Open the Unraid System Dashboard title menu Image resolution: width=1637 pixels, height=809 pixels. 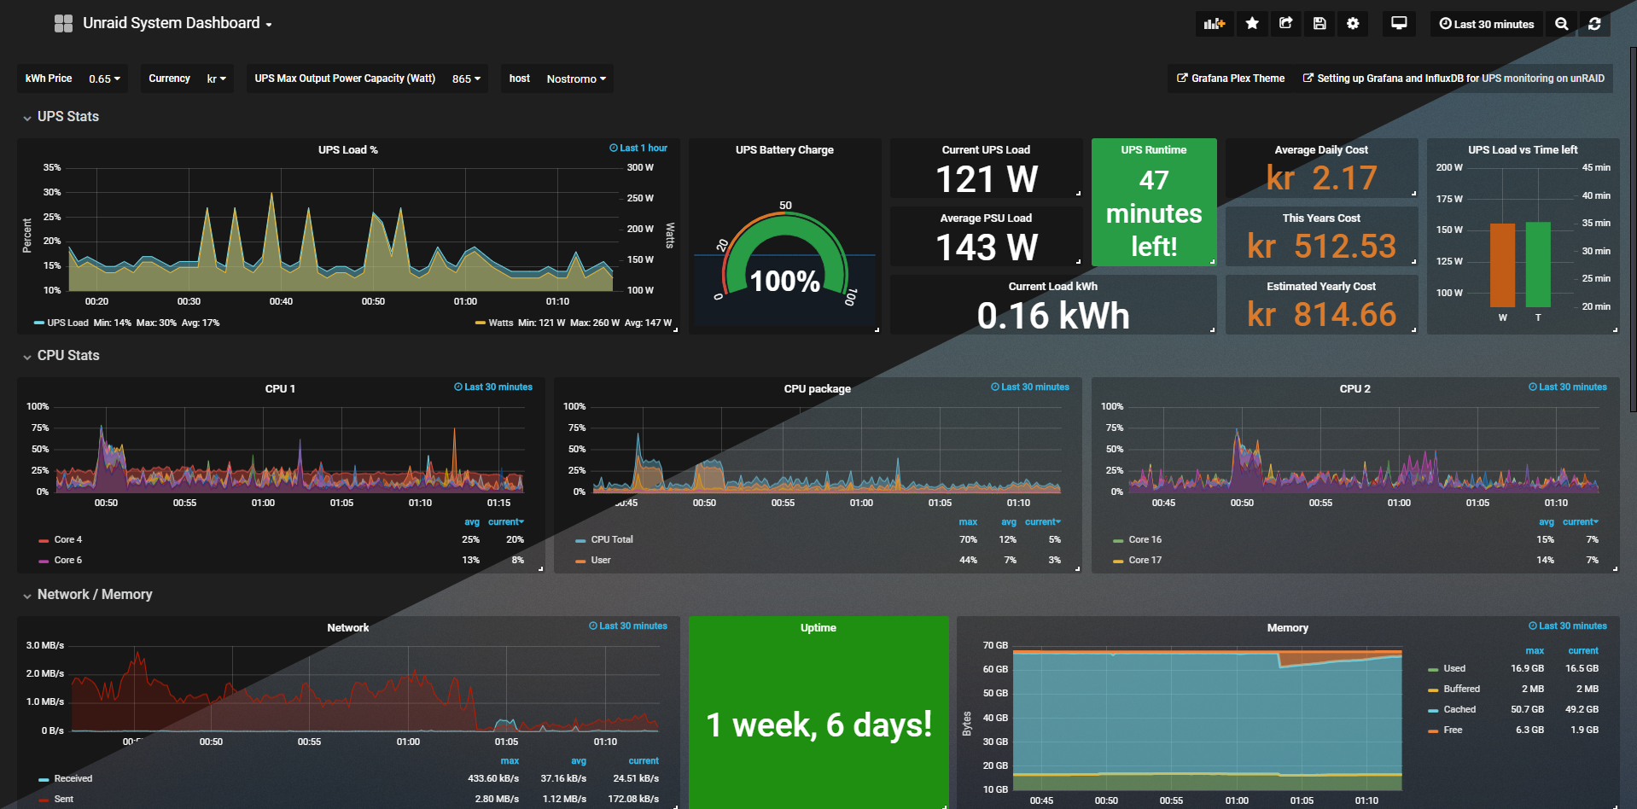[177, 23]
